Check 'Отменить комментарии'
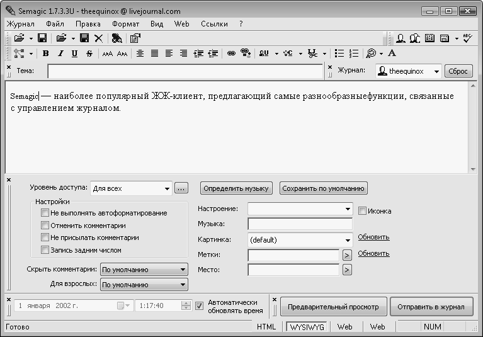This screenshot has height=337, width=483. coord(45,226)
